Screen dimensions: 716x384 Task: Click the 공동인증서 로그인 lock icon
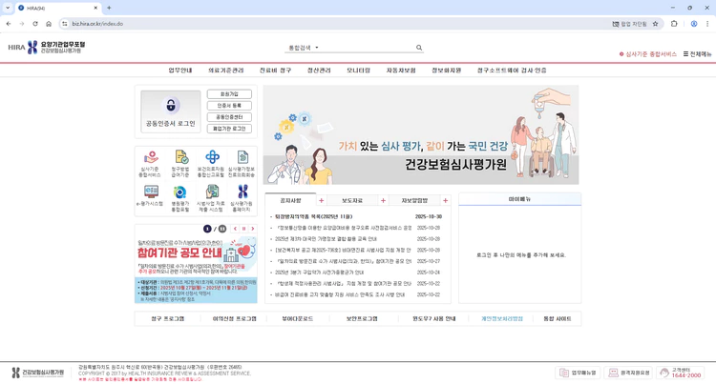point(171,105)
